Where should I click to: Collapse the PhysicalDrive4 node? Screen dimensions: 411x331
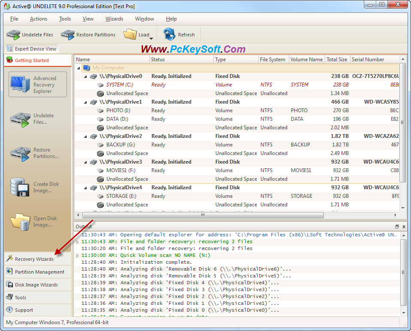tap(85, 188)
